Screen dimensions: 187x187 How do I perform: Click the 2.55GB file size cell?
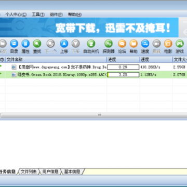click(179, 67)
